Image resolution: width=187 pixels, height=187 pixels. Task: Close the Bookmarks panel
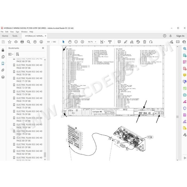[43, 48]
